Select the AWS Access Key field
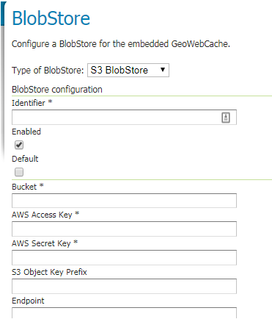Screen dimensions: 272x319 click(124, 229)
